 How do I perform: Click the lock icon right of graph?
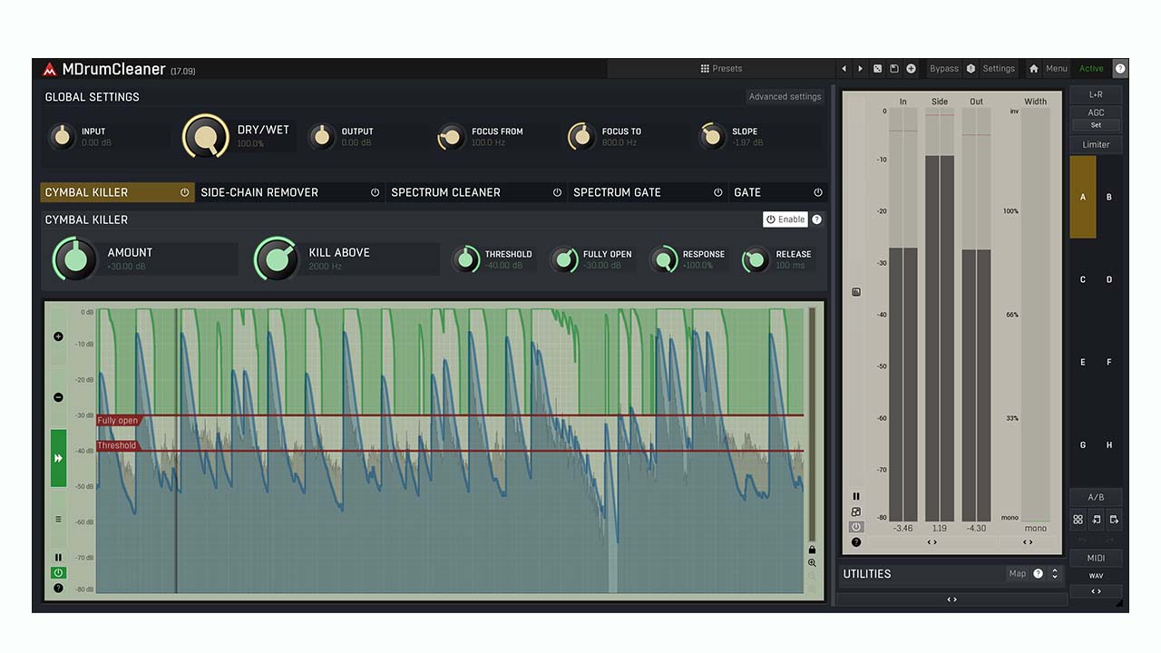pos(812,550)
